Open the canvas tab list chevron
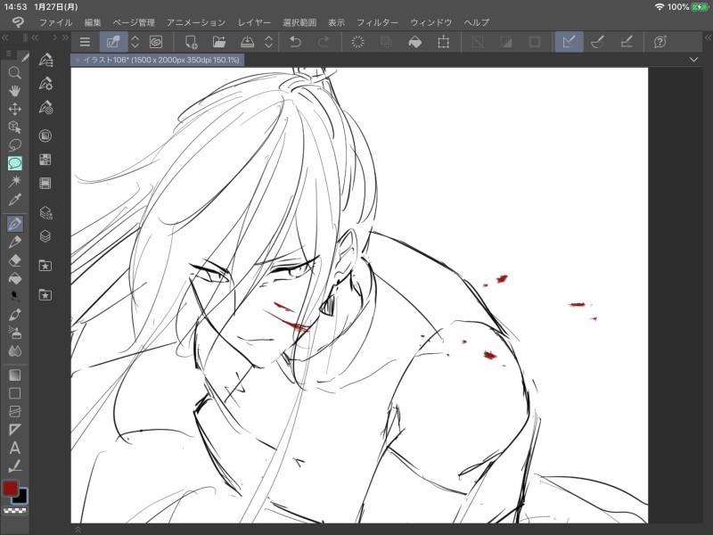 coord(693,60)
